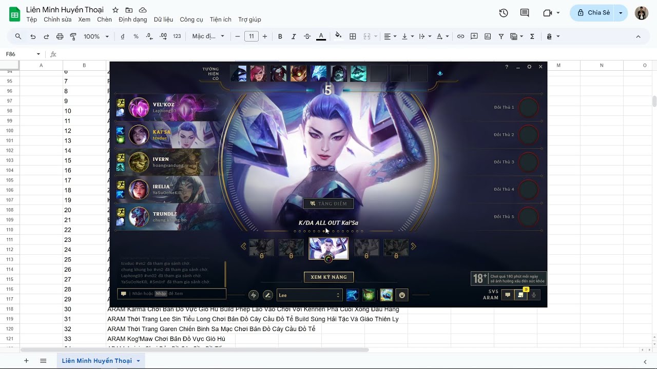Open the game client settings gear
This screenshot has width=657, height=369.
click(x=529, y=67)
